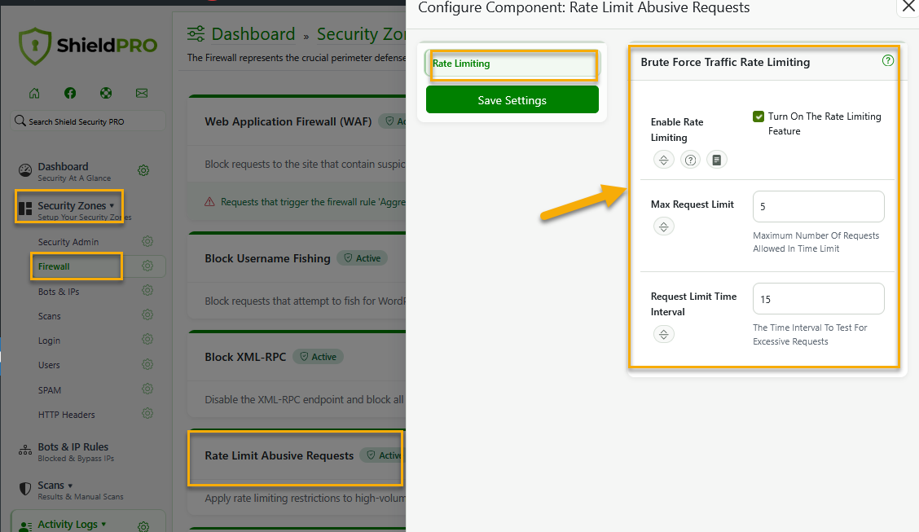Open Login submenu item
The image size is (919, 532).
click(x=49, y=341)
